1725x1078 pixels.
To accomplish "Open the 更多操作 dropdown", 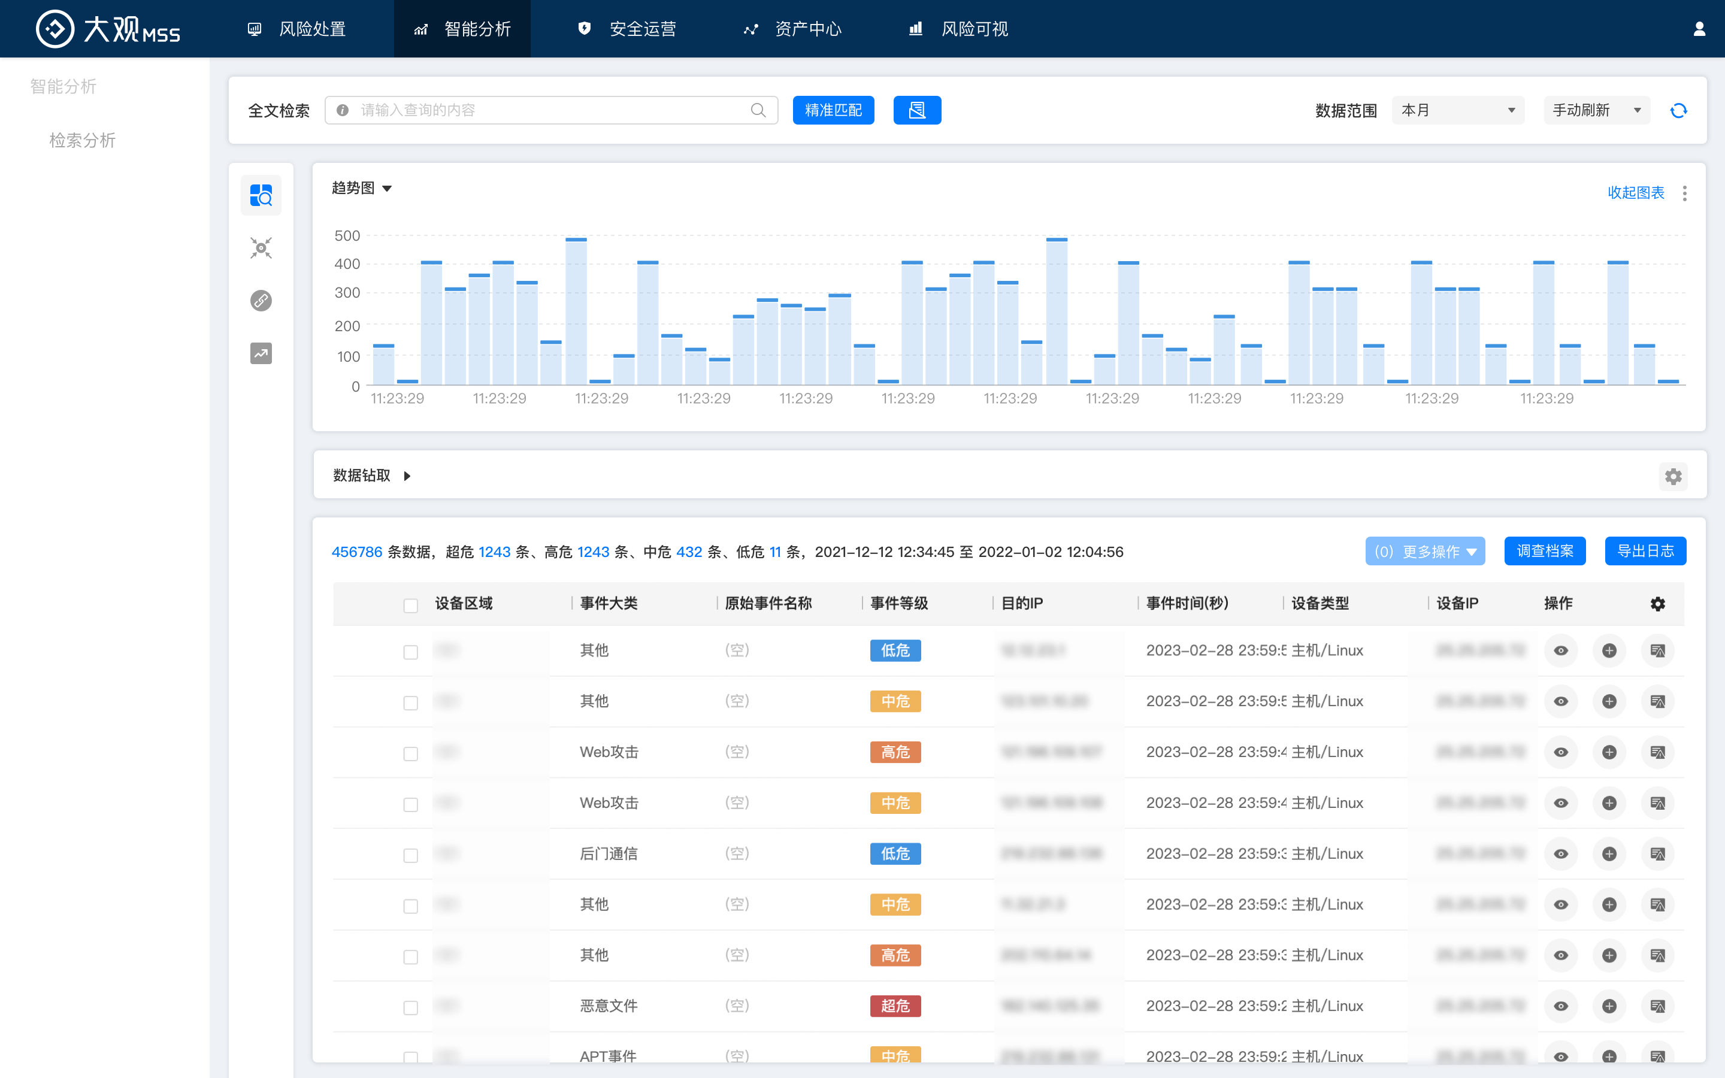I will (1425, 551).
